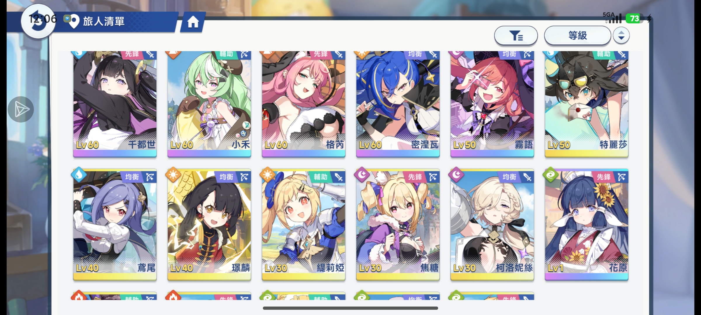Screen dimensions: 701x315
Task: Open the 等級 sort dropdown
Action: 577,36
